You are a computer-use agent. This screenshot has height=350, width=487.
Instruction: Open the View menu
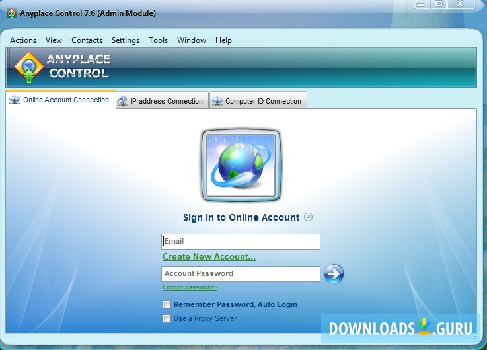pyautogui.click(x=54, y=40)
